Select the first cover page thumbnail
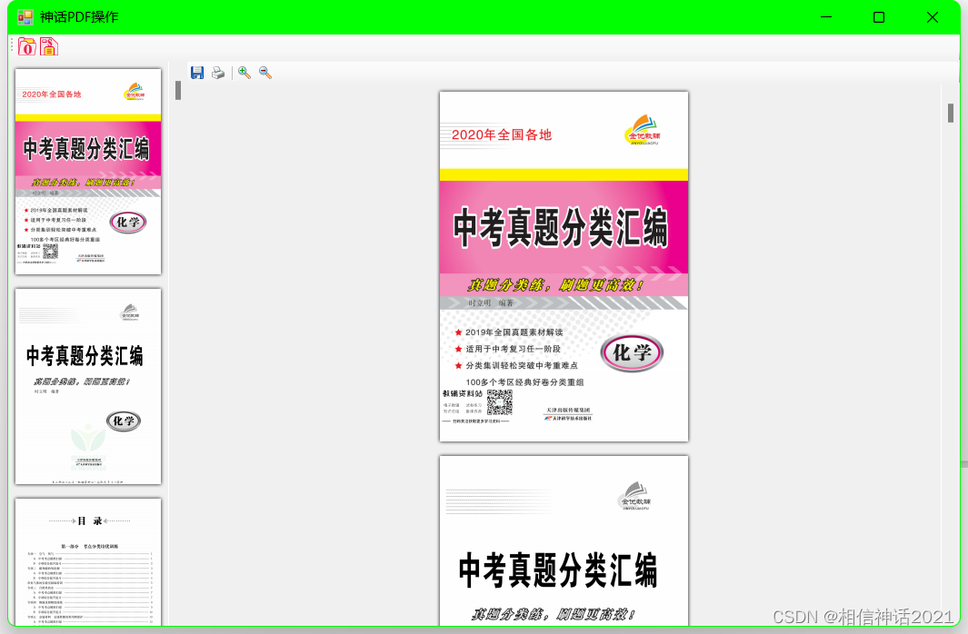Viewport: 968px width, 634px height. click(87, 170)
